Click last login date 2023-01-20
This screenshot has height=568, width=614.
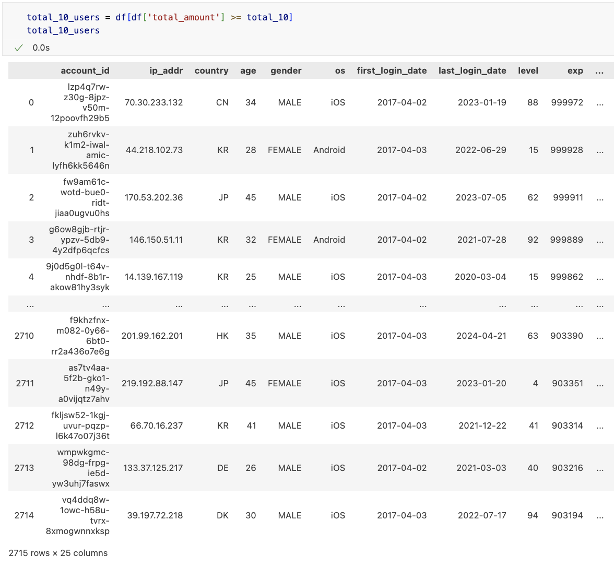point(481,383)
